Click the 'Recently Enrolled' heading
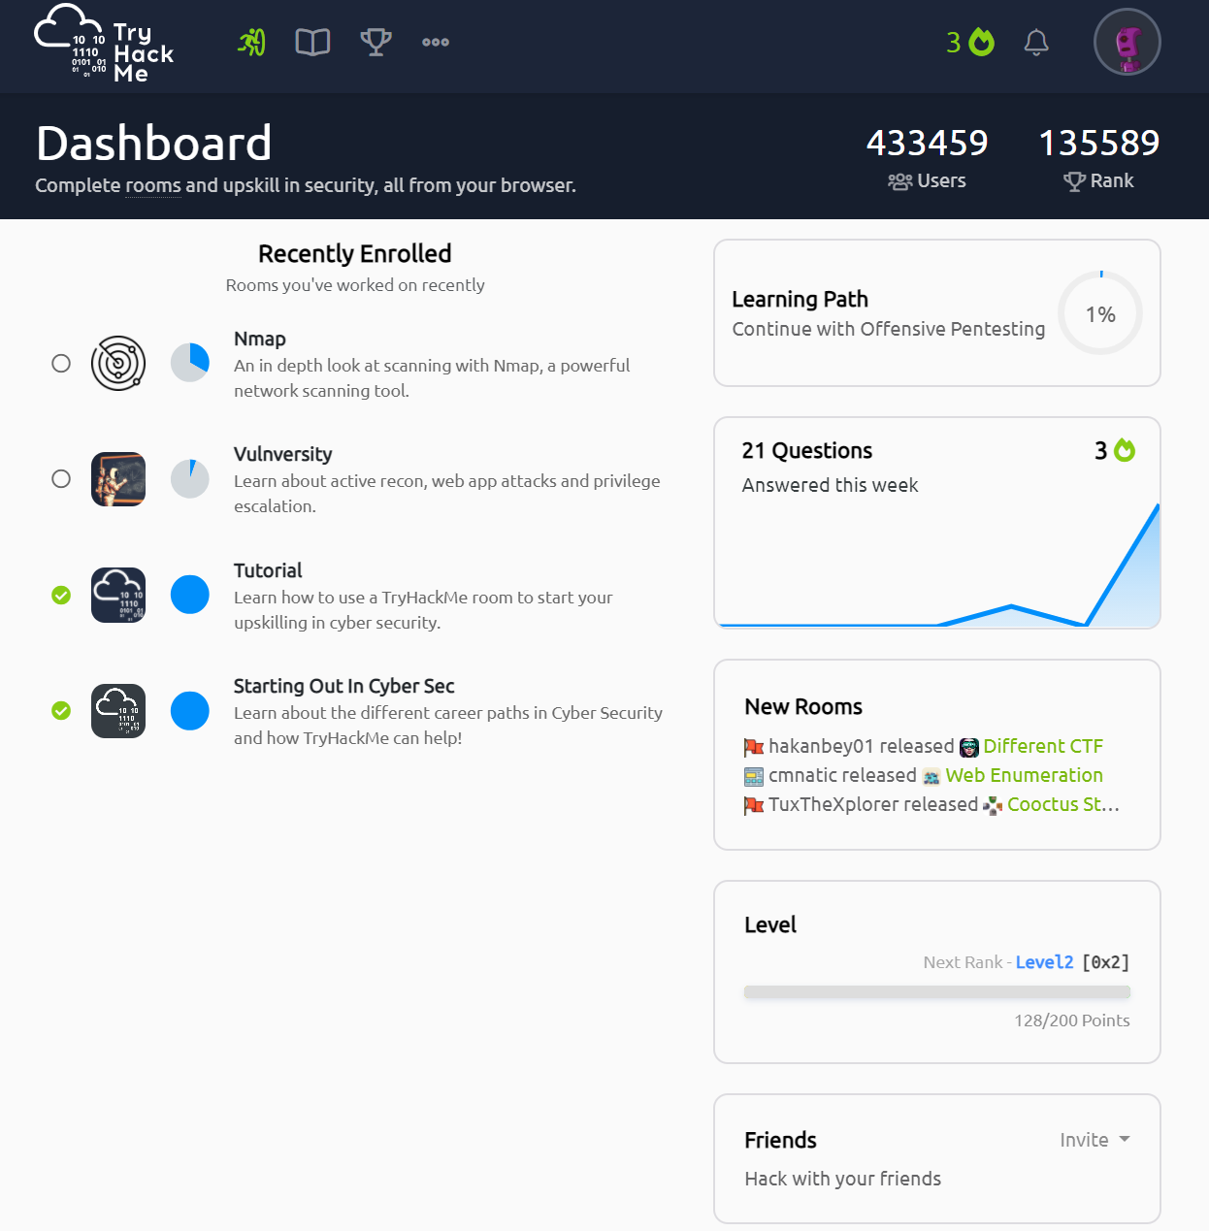 [355, 253]
